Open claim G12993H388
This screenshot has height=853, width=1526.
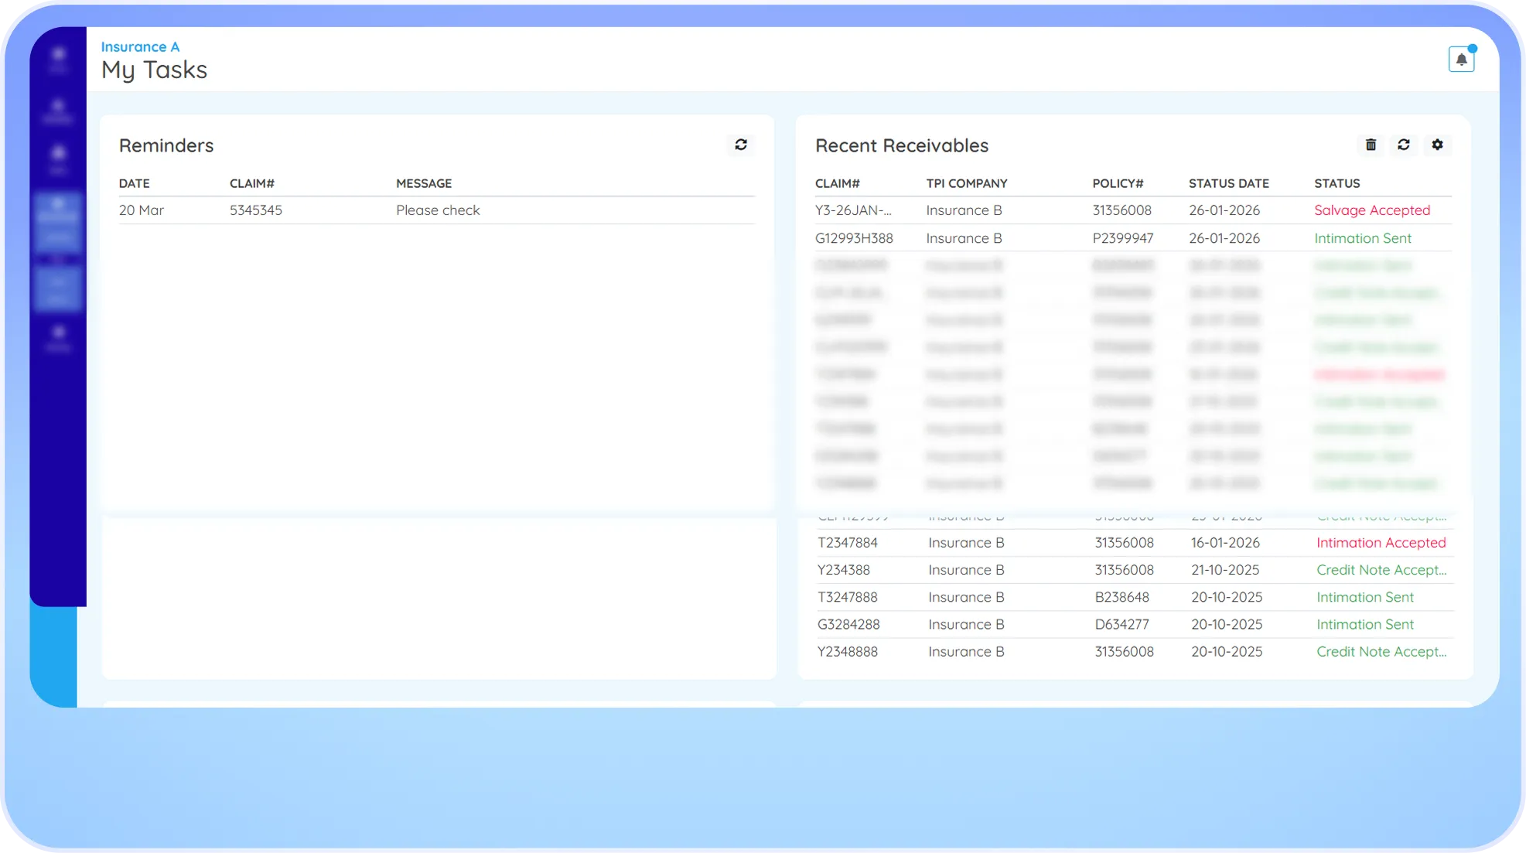[x=854, y=238]
